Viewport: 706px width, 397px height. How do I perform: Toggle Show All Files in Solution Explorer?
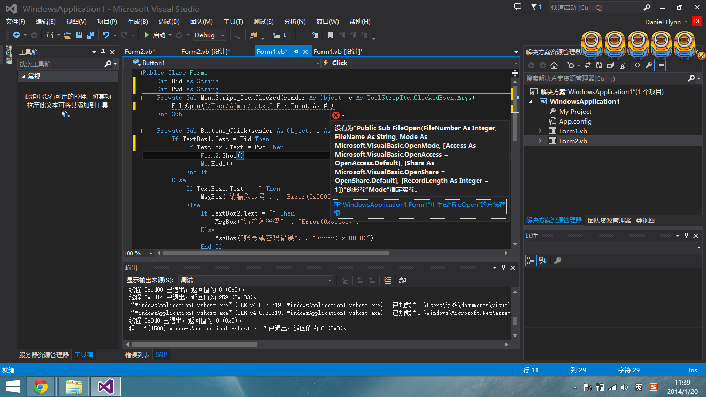pos(622,65)
